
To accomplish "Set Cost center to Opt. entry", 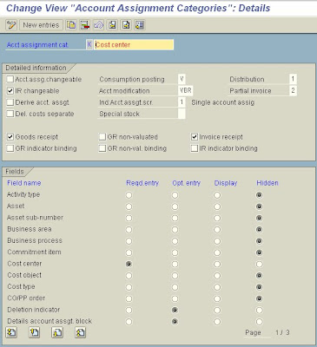I will click(175, 264).
